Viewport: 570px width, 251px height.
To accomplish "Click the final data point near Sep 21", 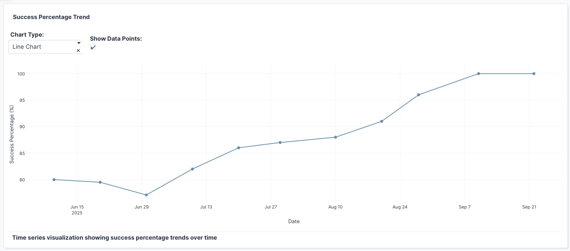I will 534,74.
